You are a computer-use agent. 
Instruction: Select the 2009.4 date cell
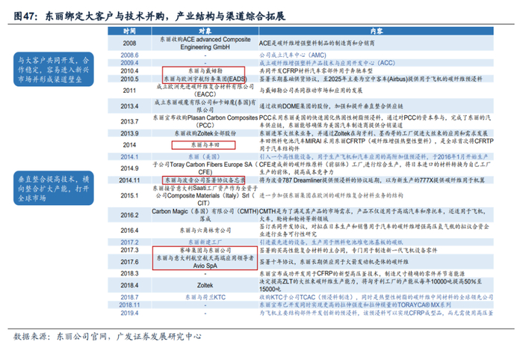pos(129,63)
